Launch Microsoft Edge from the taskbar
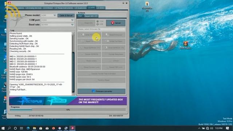 coord(28,128)
